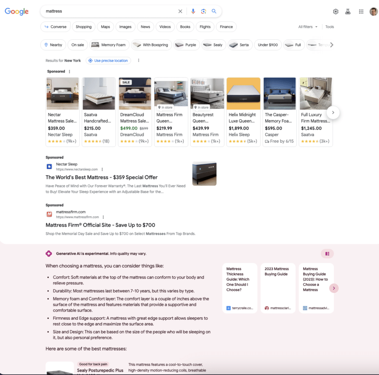Screen dimensions: 379x375
Task: Clear the search box with X icon
Action: 180,11
